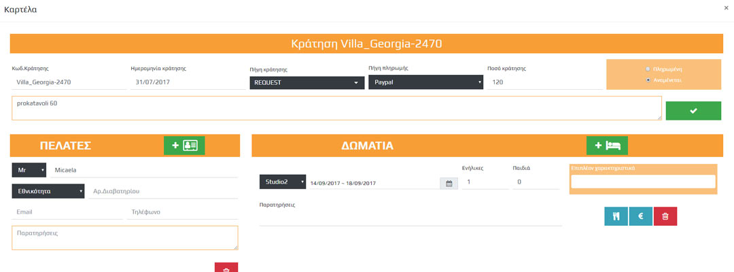734x272 pixels.
Task: Click the add room bed icon button
Action: coord(607,146)
